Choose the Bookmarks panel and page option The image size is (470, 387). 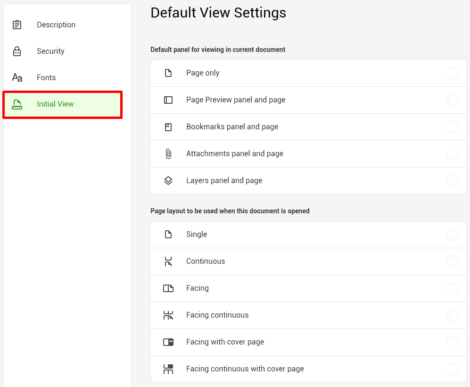point(309,127)
